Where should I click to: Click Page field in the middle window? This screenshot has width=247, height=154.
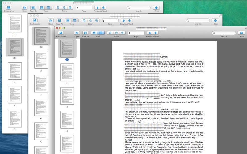pyautogui.click(x=110, y=21)
